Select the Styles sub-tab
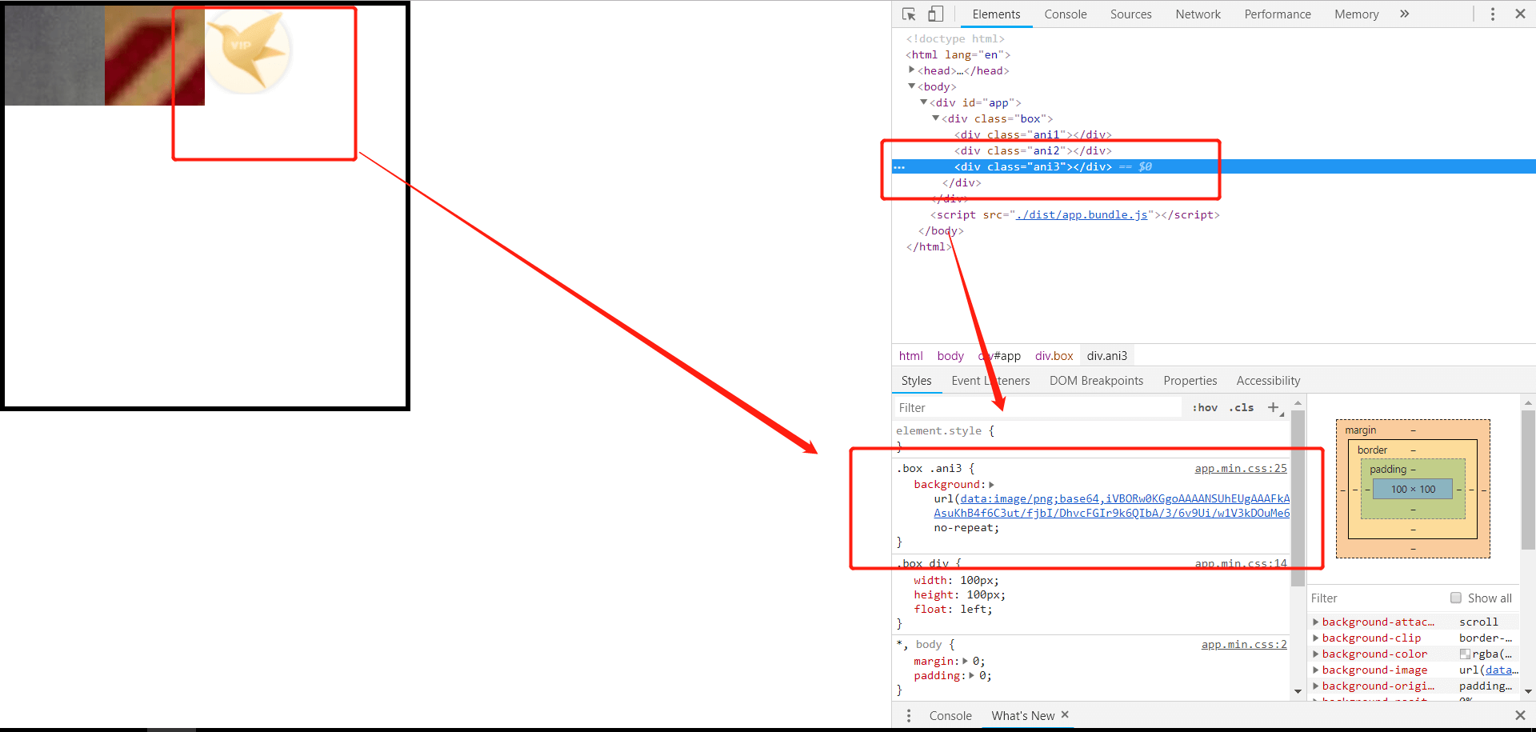Image resolution: width=1536 pixels, height=732 pixels. pyautogui.click(x=916, y=381)
